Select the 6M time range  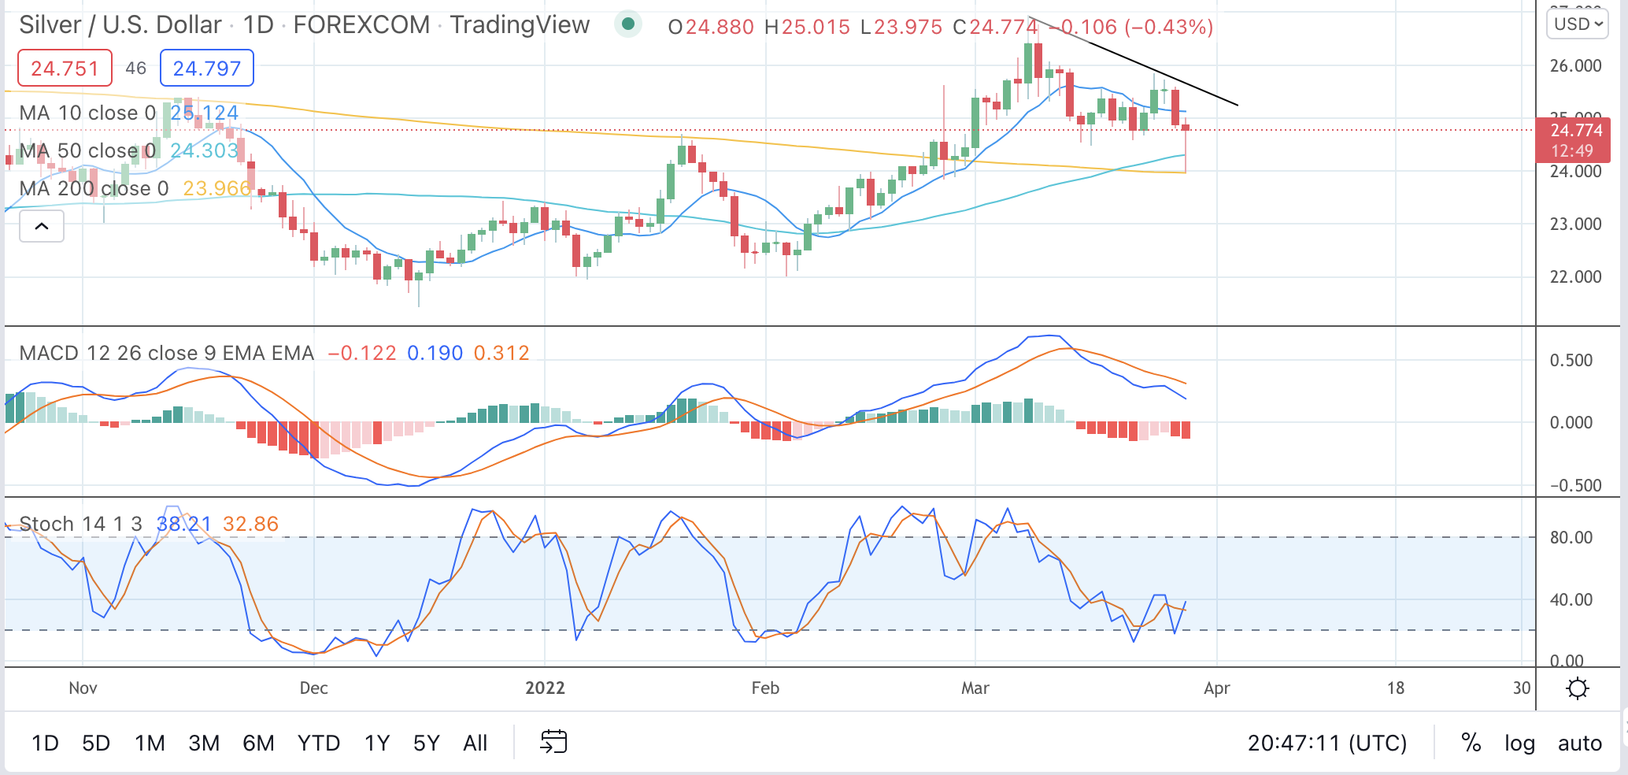click(258, 743)
